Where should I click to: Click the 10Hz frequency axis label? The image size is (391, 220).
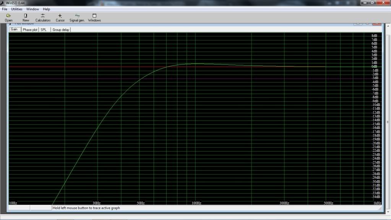click(x=13, y=203)
